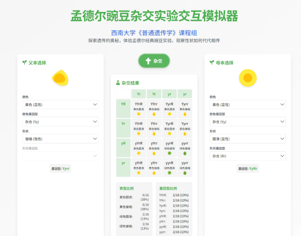Open the father's 形状 dropdown showing 皱缩

point(60,139)
